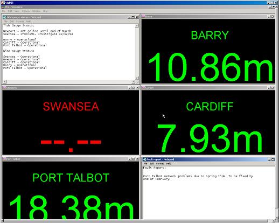Viewport: 279px width, 223px height.
Task: Click the vts001 application icon in title bar
Action: click(x=3, y=3)
